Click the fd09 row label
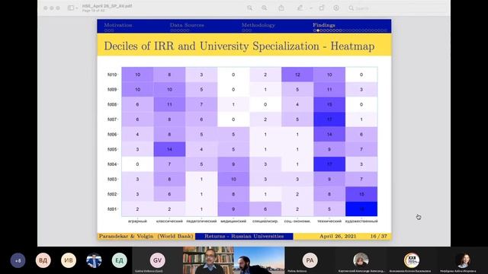Screen dimensions: 488x274 tap(112, 90)
